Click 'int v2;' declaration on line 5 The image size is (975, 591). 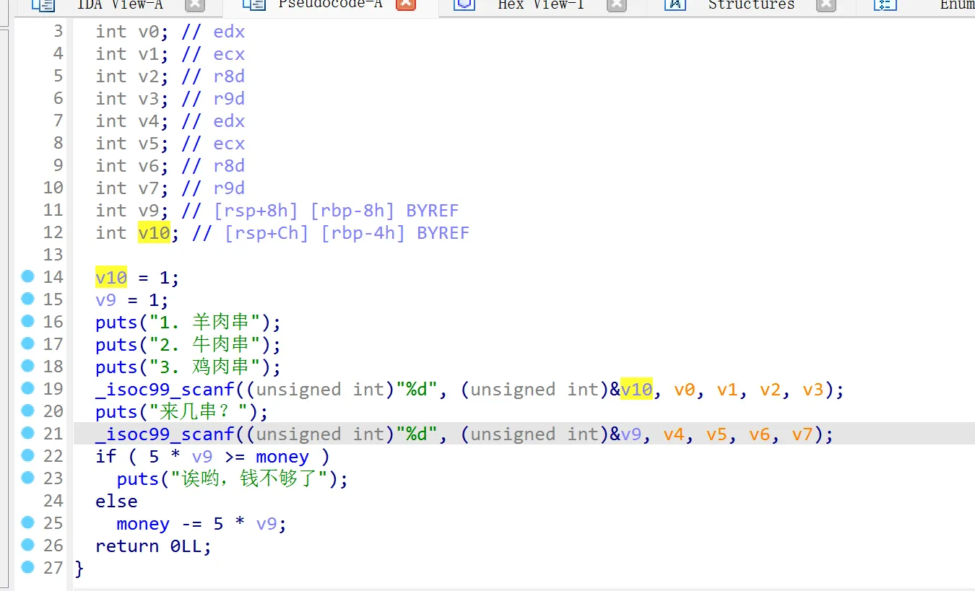click(x=133, y=76)
